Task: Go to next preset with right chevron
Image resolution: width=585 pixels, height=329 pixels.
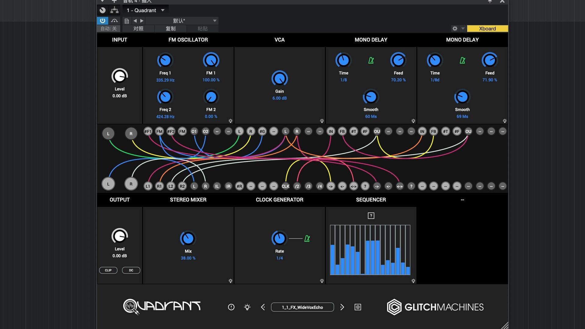Action: tap(342, 307)
